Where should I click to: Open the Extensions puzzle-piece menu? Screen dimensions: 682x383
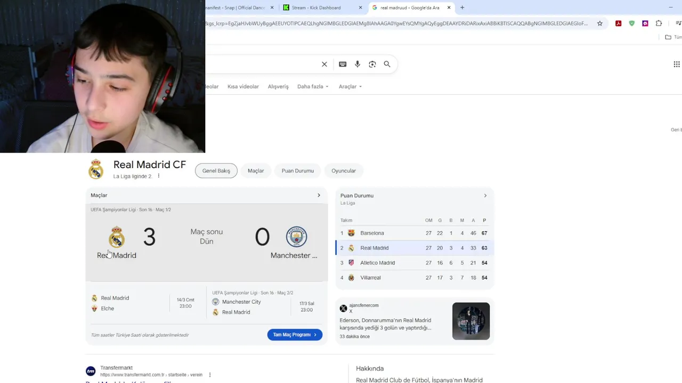[x=659, y=23]
